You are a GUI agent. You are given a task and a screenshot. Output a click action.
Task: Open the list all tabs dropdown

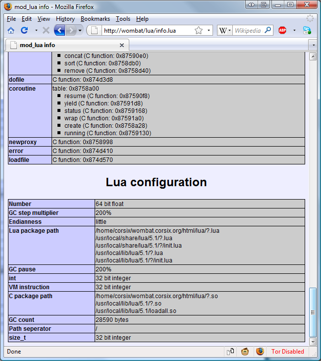tap(313, 45)
